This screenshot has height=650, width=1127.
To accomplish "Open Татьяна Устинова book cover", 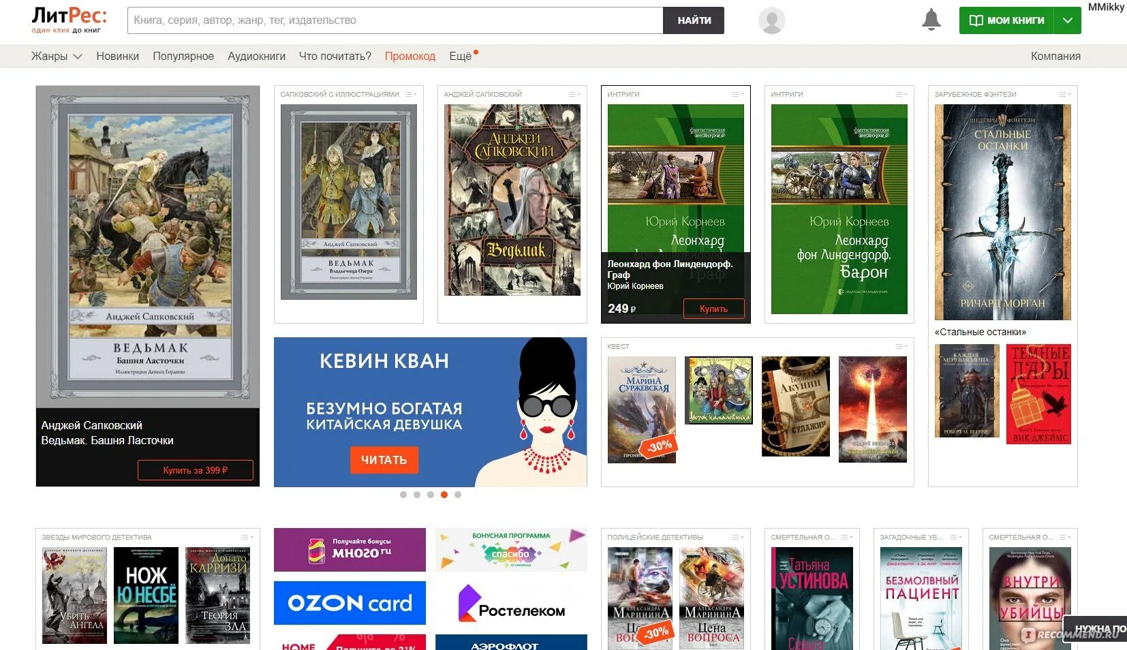I will (812, 598).
